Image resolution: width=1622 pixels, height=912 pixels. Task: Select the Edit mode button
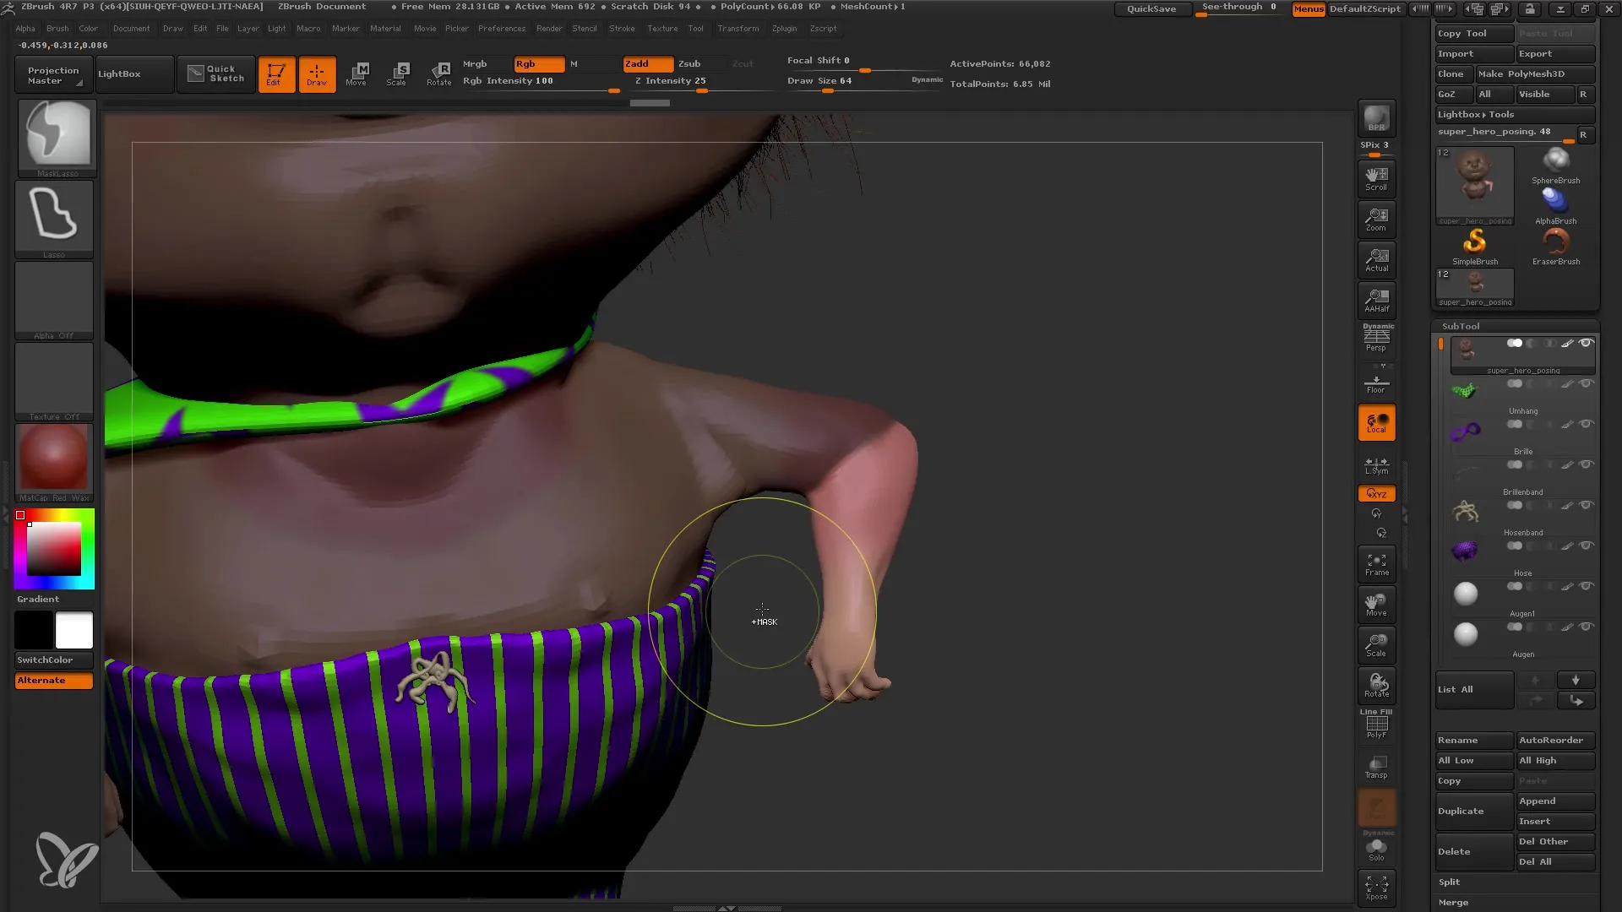click(x=275, y=73)
